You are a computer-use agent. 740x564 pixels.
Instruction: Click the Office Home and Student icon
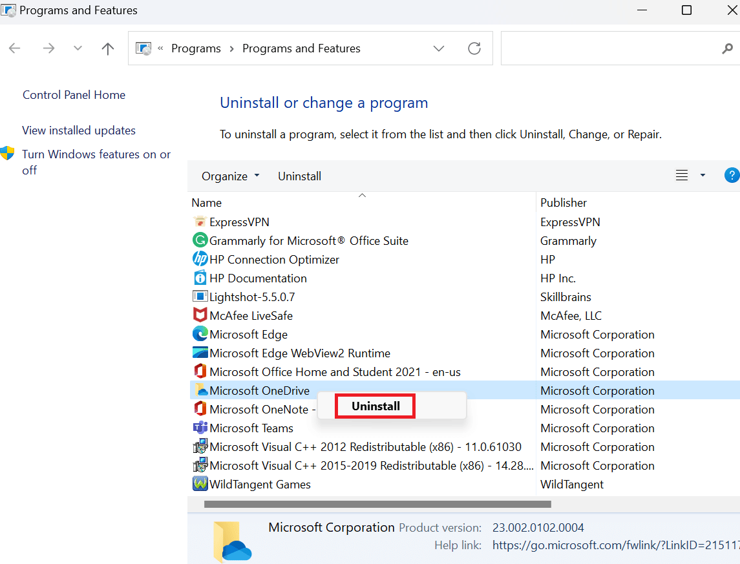coord(200,371)
